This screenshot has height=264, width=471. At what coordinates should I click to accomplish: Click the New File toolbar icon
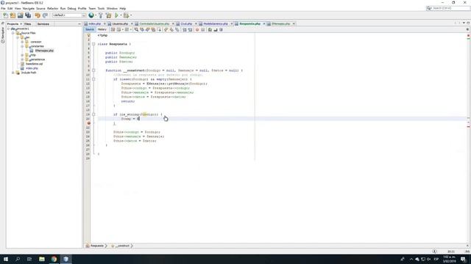point(5,15)
